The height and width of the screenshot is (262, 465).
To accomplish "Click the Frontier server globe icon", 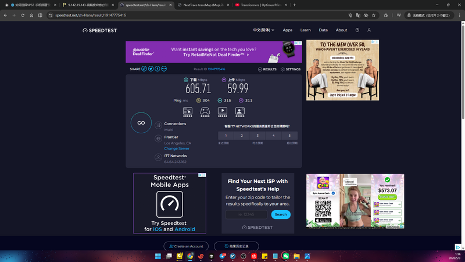I will (158, 139).
